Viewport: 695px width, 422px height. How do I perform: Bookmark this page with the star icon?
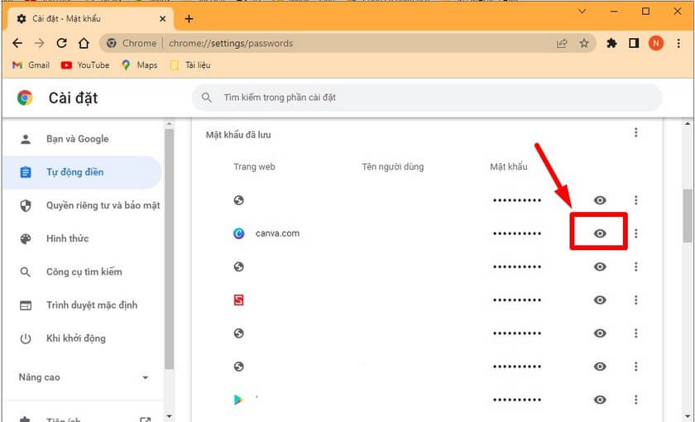click(584, 43)
